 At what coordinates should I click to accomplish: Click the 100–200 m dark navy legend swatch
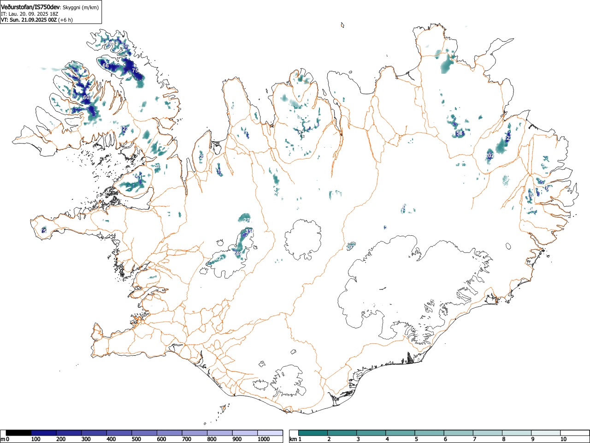44,433
